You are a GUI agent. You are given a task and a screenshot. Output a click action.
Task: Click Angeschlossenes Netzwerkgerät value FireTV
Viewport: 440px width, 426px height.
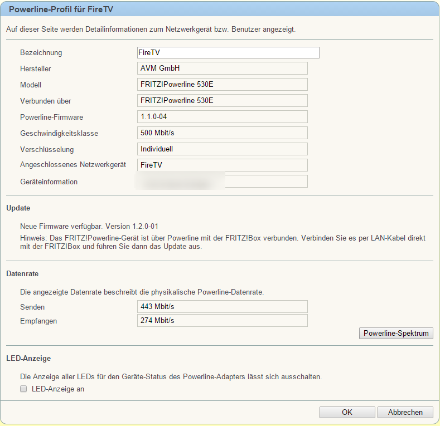[223, 165]
